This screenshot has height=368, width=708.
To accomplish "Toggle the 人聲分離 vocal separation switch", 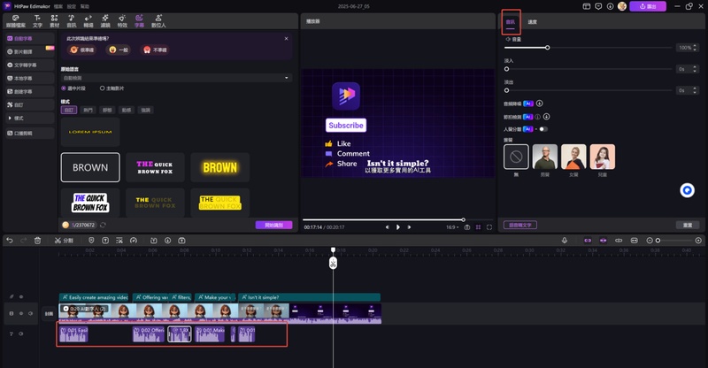I will pyautogui.click(x=543, y=129).
